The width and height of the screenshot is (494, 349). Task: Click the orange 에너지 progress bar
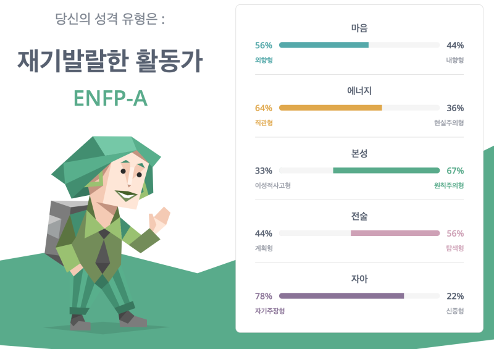(359, 108)
